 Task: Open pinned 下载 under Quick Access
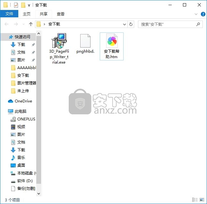pos(21,45)
